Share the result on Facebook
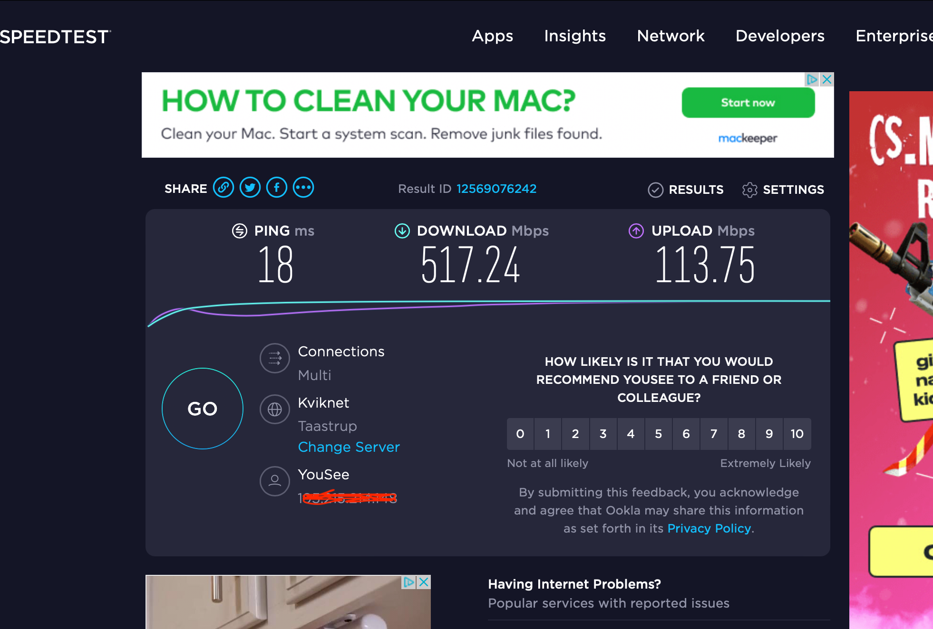This screenshot has width=933, height=629. coord(277,188)
